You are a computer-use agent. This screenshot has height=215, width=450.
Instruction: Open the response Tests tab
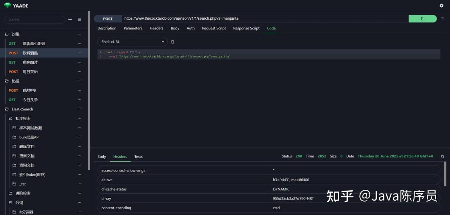click(x=139, y=157)
